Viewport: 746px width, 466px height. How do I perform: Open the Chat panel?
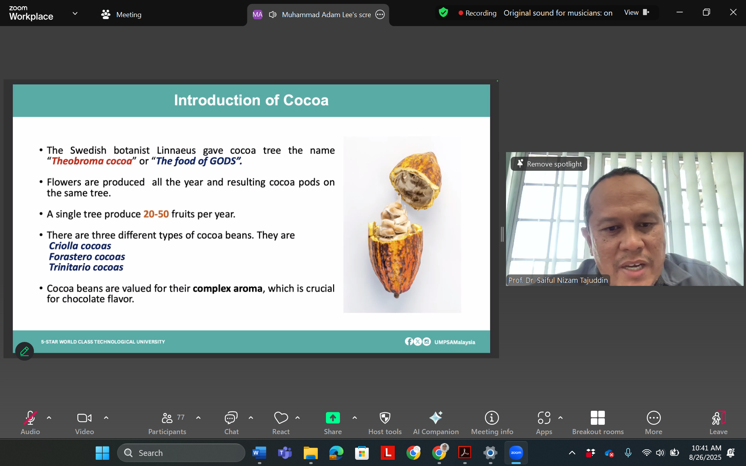pyautogui.click(x=231, y=422)
